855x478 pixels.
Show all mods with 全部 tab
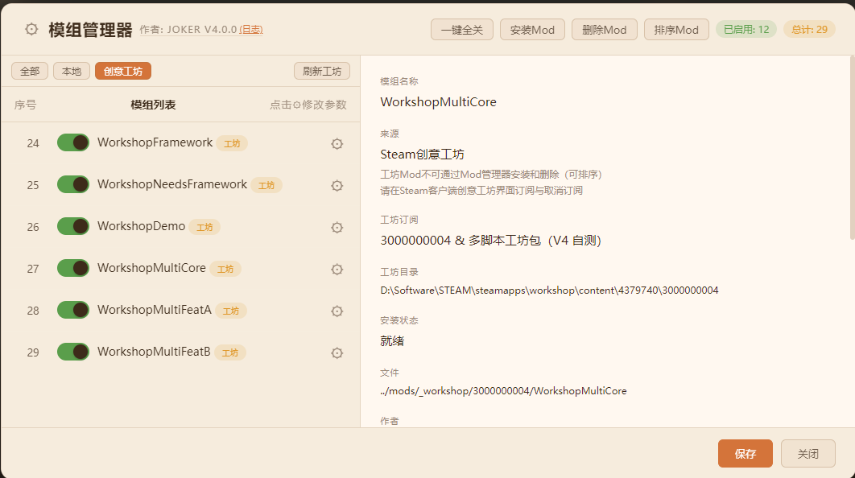30,71
